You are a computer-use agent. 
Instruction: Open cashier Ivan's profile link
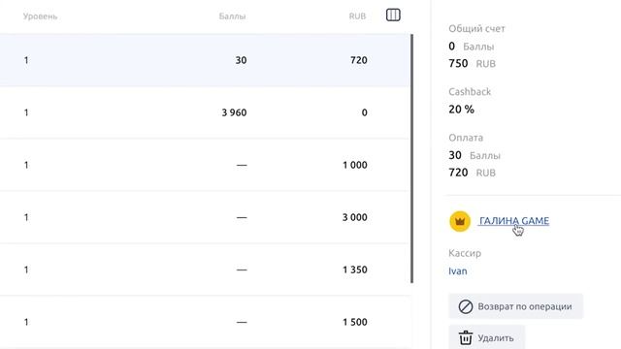tap(457, 271)
